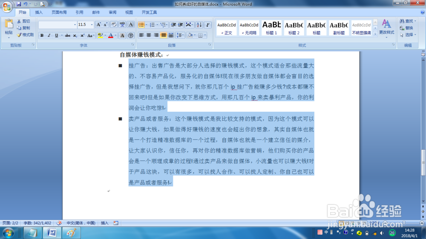Toggle italic formatting

pos(49,36)
